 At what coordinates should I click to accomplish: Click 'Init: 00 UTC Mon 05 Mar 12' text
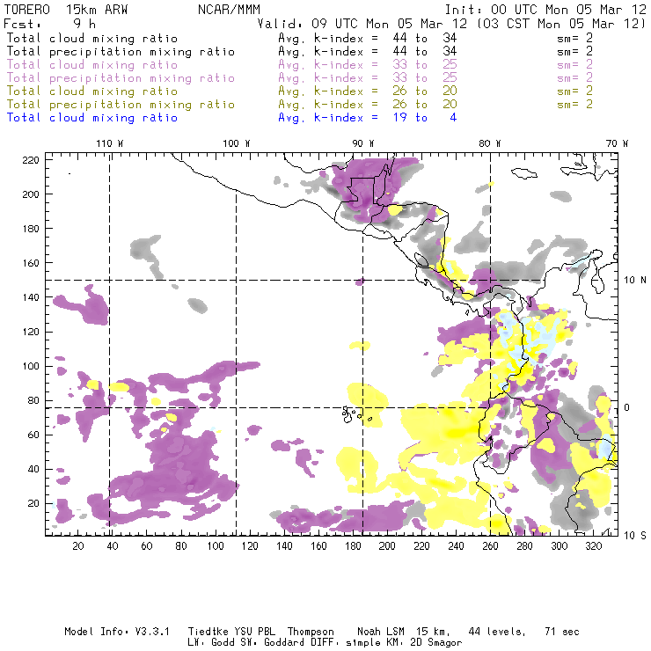[x=545, y=10]
